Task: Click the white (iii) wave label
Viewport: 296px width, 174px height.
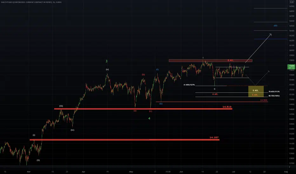Action: 61,106
